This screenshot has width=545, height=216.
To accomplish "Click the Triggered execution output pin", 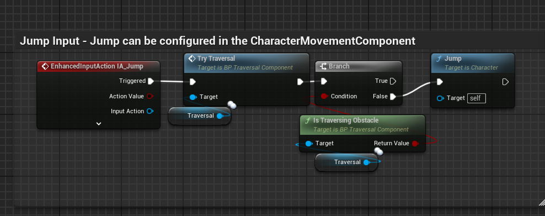I will tap(151, 81).
